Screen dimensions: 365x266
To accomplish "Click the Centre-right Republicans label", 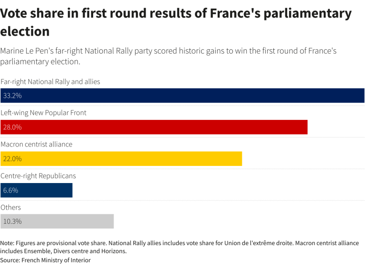I will click(x=38, y=176).
